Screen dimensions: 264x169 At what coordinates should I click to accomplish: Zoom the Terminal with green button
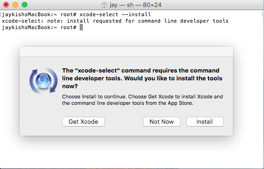[25, 5]
